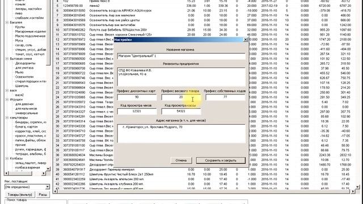Screen dimensions: 363x204
Task: Select the Мыло category in tree
Action: pos(19,72)
